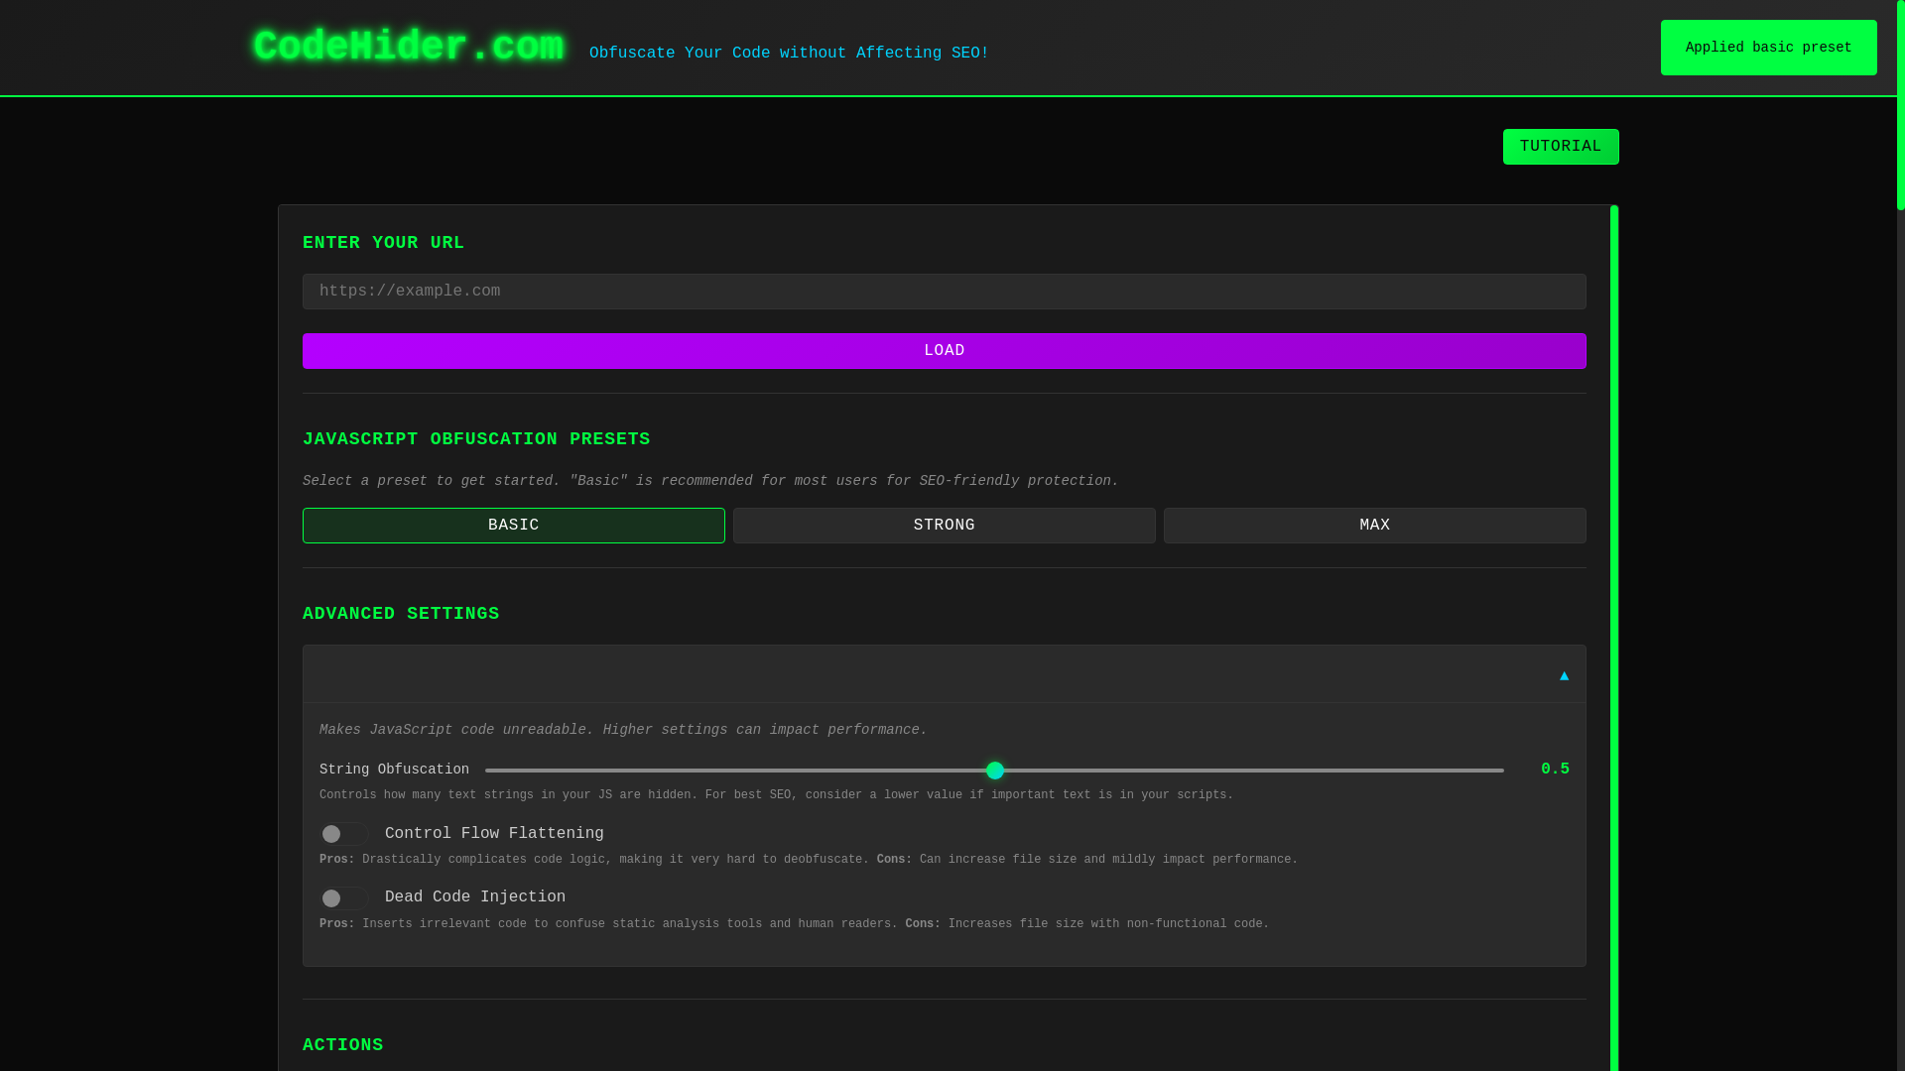
Task: Apply the MAX preset
Action: 1375,526
